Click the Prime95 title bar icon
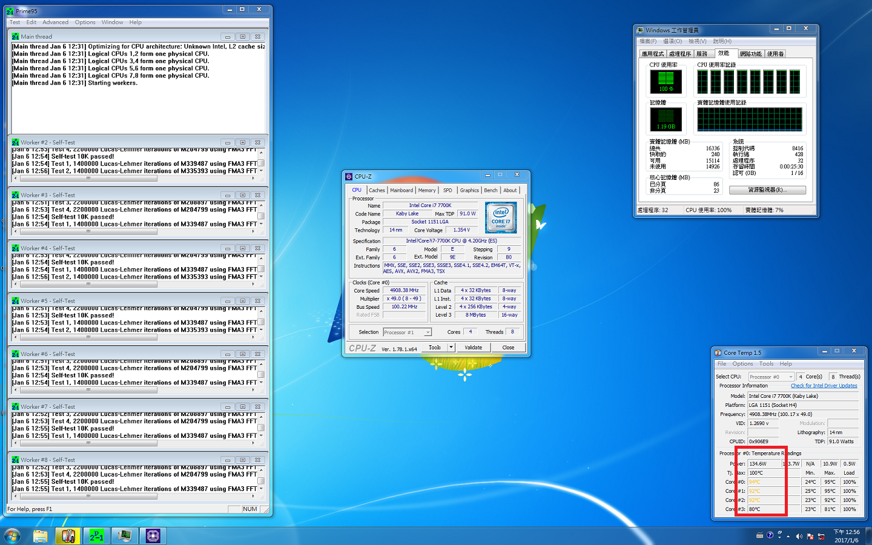 (10, 11)
